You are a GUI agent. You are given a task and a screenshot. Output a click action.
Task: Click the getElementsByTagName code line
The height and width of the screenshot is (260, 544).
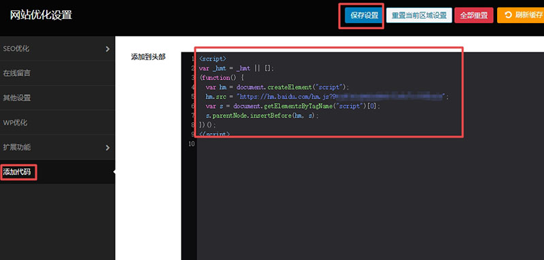point(293,106)
